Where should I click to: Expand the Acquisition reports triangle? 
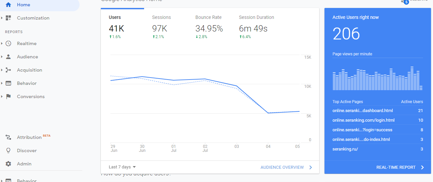[2, 70]
